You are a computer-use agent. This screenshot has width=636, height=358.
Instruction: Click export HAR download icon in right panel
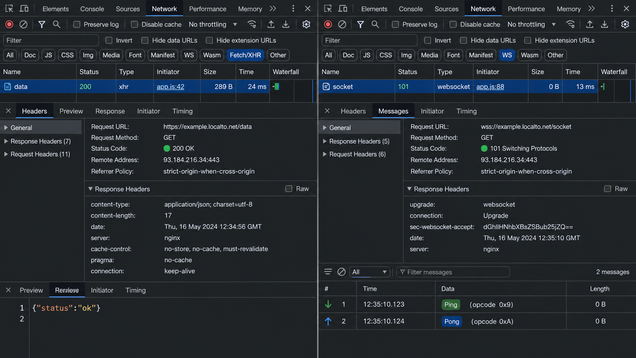point(604,24)
